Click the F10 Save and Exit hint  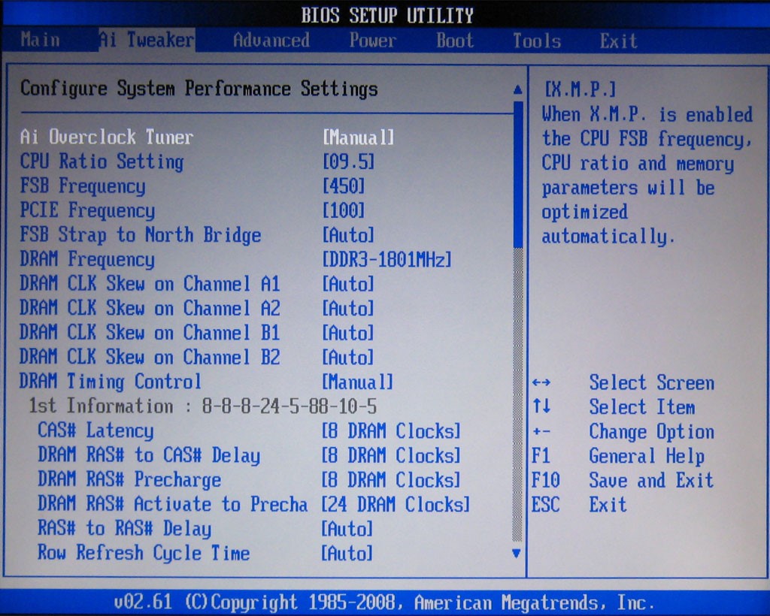coord(623,480)
